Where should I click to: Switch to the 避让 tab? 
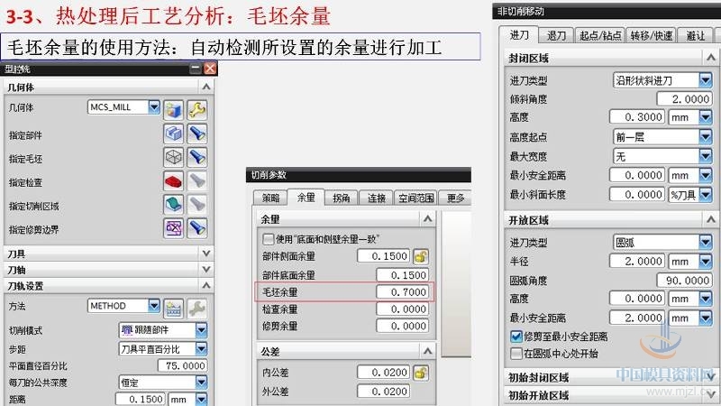(x=695, y=35)
